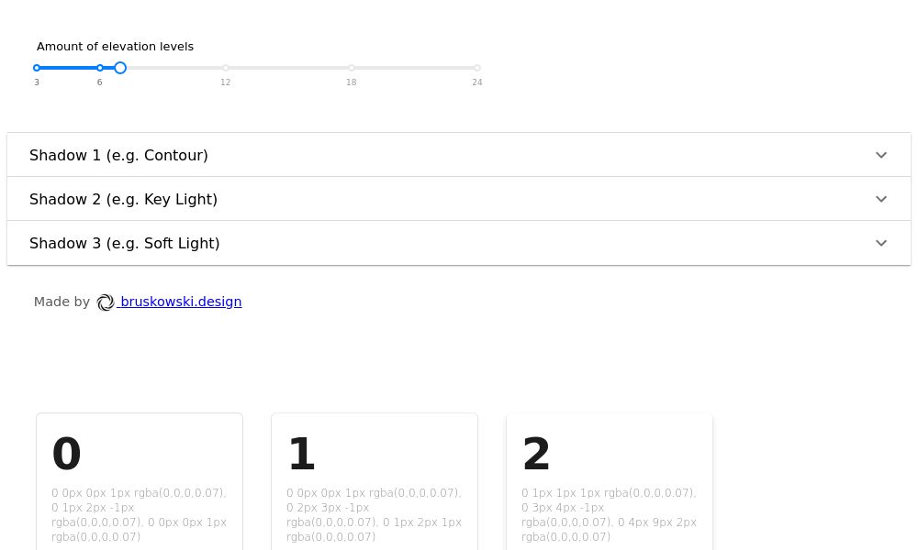Click the hollow slider dot at value 12
The width and height of the screenshot is (918, 550).
tap(225, 68)
